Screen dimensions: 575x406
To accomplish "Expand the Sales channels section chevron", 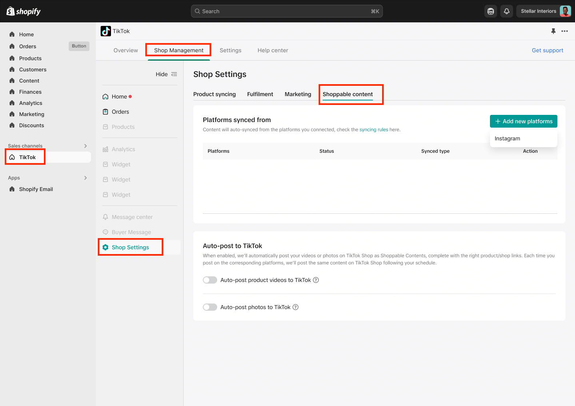I will click(85, 146).
